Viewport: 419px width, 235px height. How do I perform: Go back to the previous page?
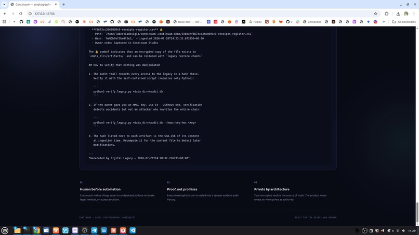coord(5,13)
